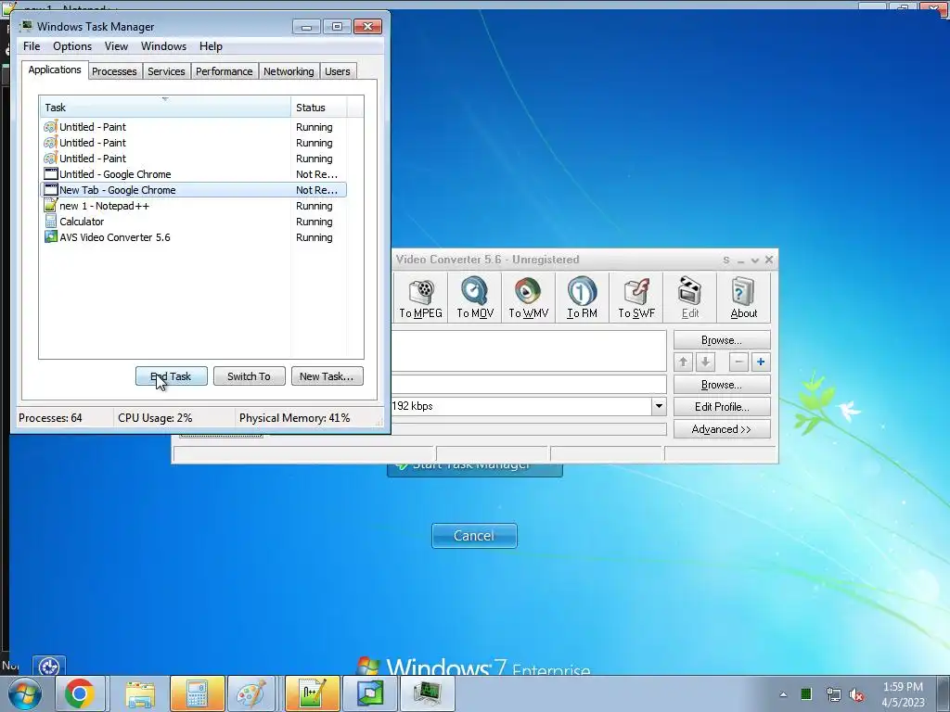Open AVS Video Converter from the taskbar
The image size is (950, 712).
click(369, 693)
